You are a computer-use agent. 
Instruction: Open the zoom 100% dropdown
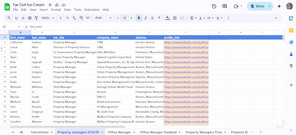click(x=48, y=18)
